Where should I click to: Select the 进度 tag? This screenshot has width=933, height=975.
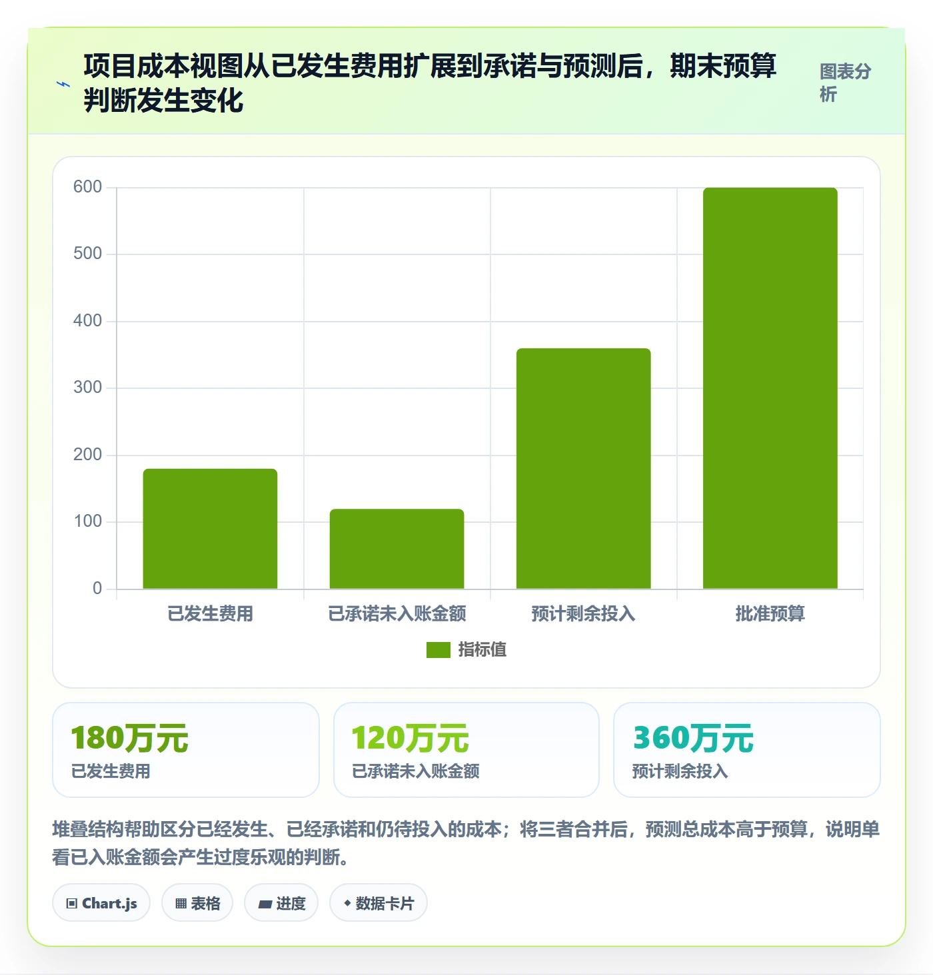pos(281,903)
